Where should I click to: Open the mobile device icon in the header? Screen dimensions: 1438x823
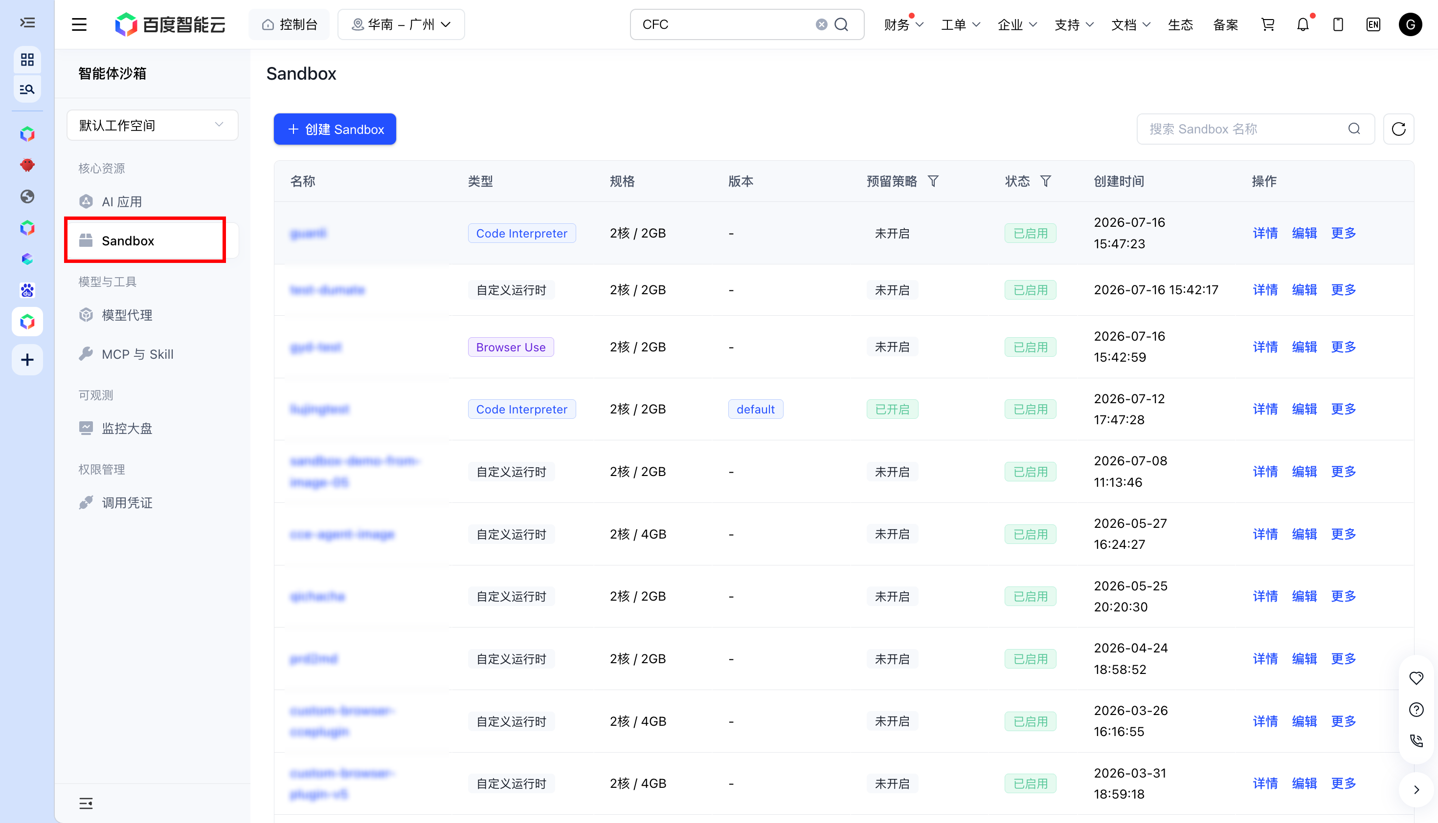pyautogui.click(x=1338, y=24)
